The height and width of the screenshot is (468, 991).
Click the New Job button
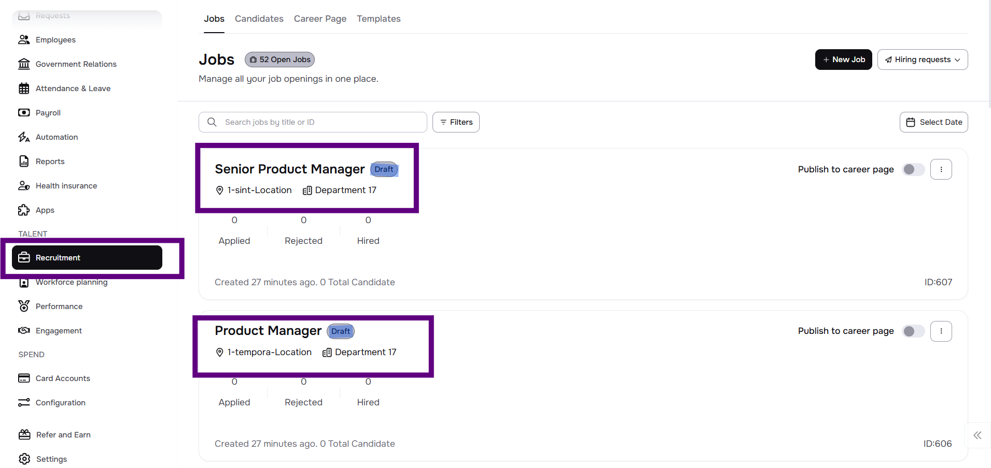click(843, 60)
